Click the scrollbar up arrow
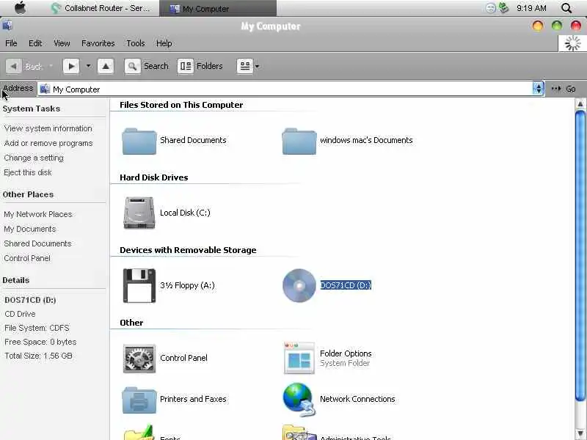Image resolution: width=587 pixels, height=440 pixels. [580, 104]
